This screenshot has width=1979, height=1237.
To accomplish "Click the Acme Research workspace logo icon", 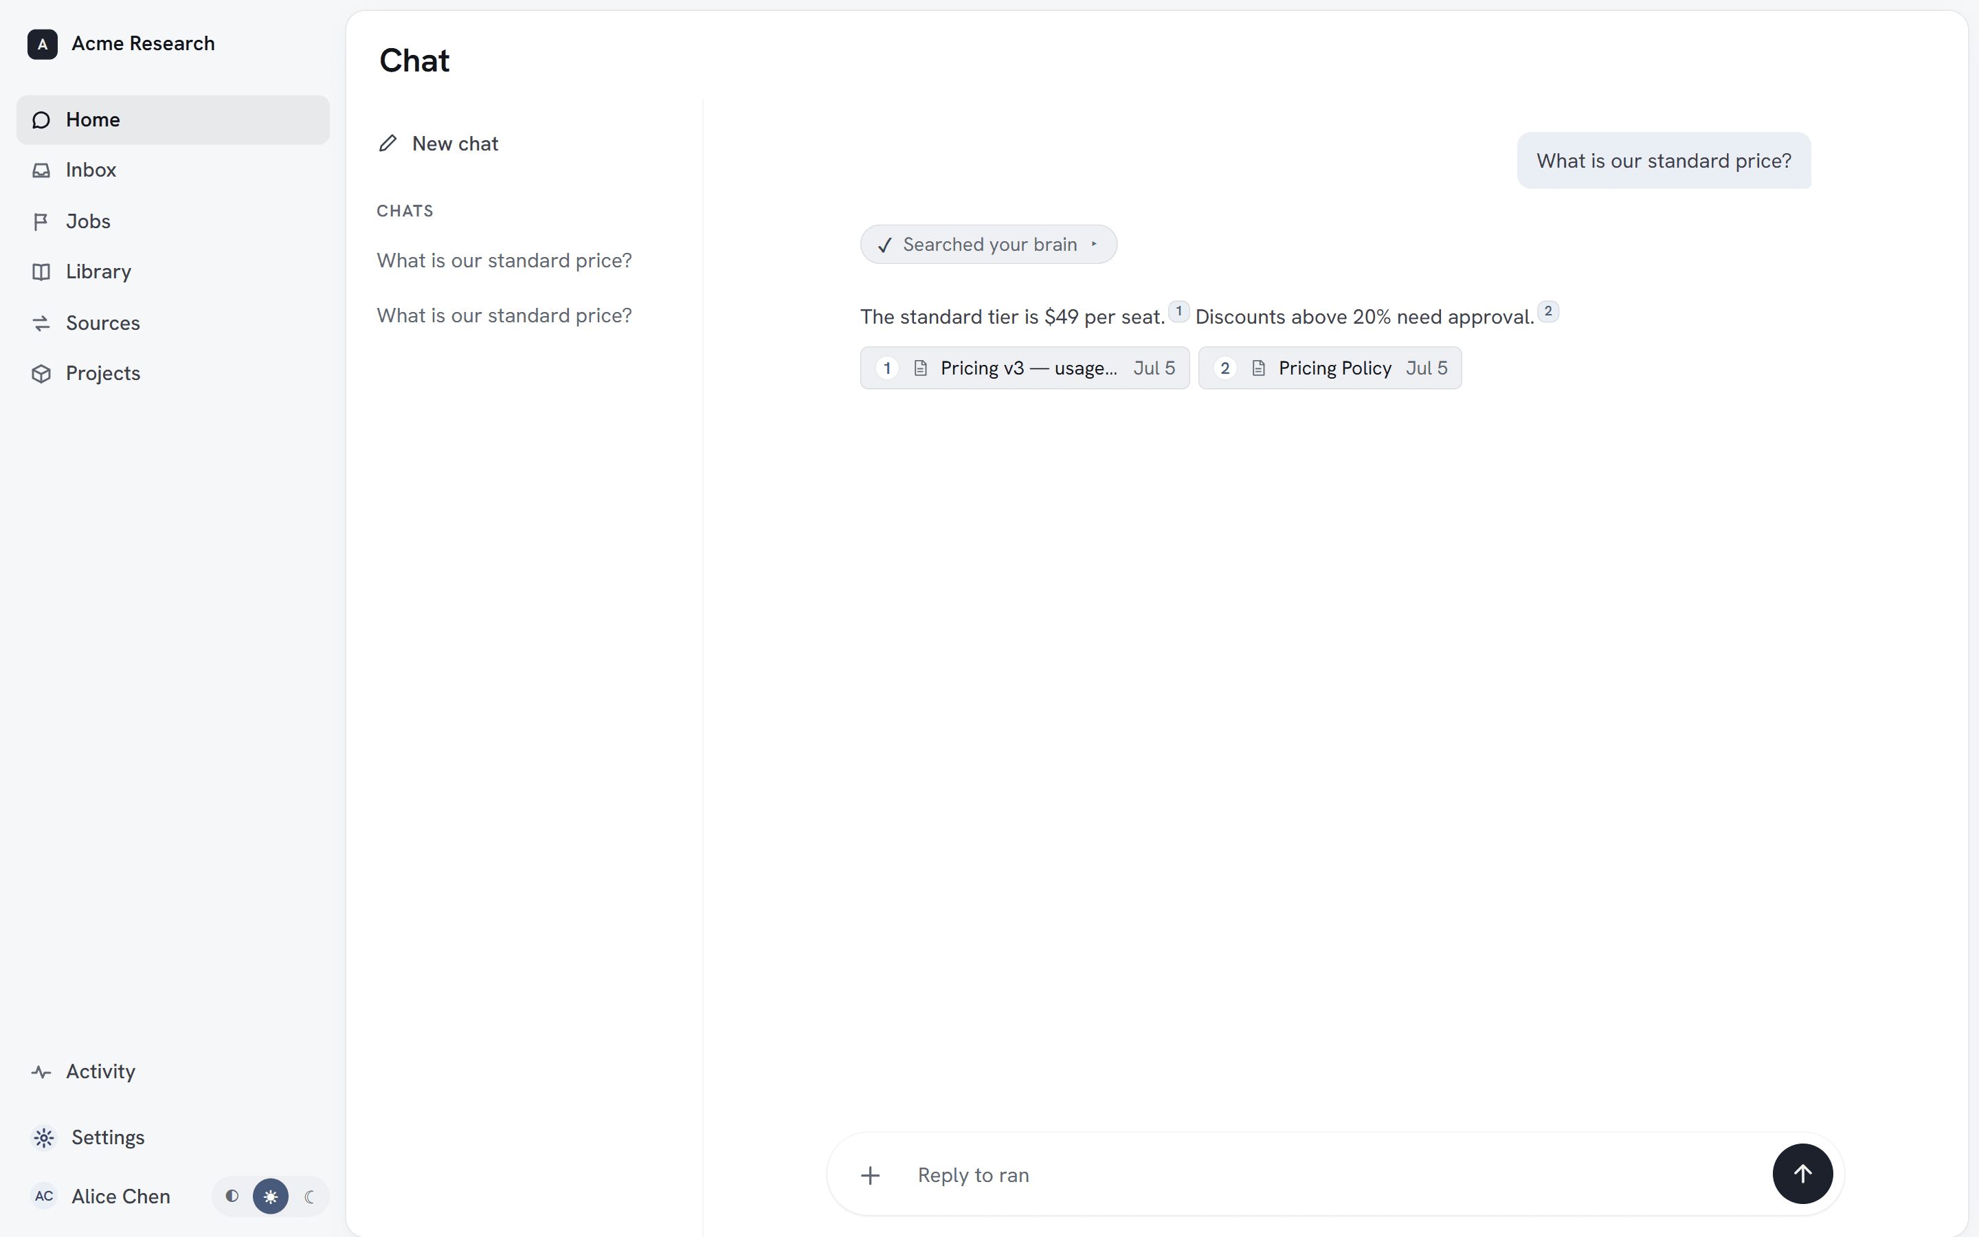I will [43, 44].
